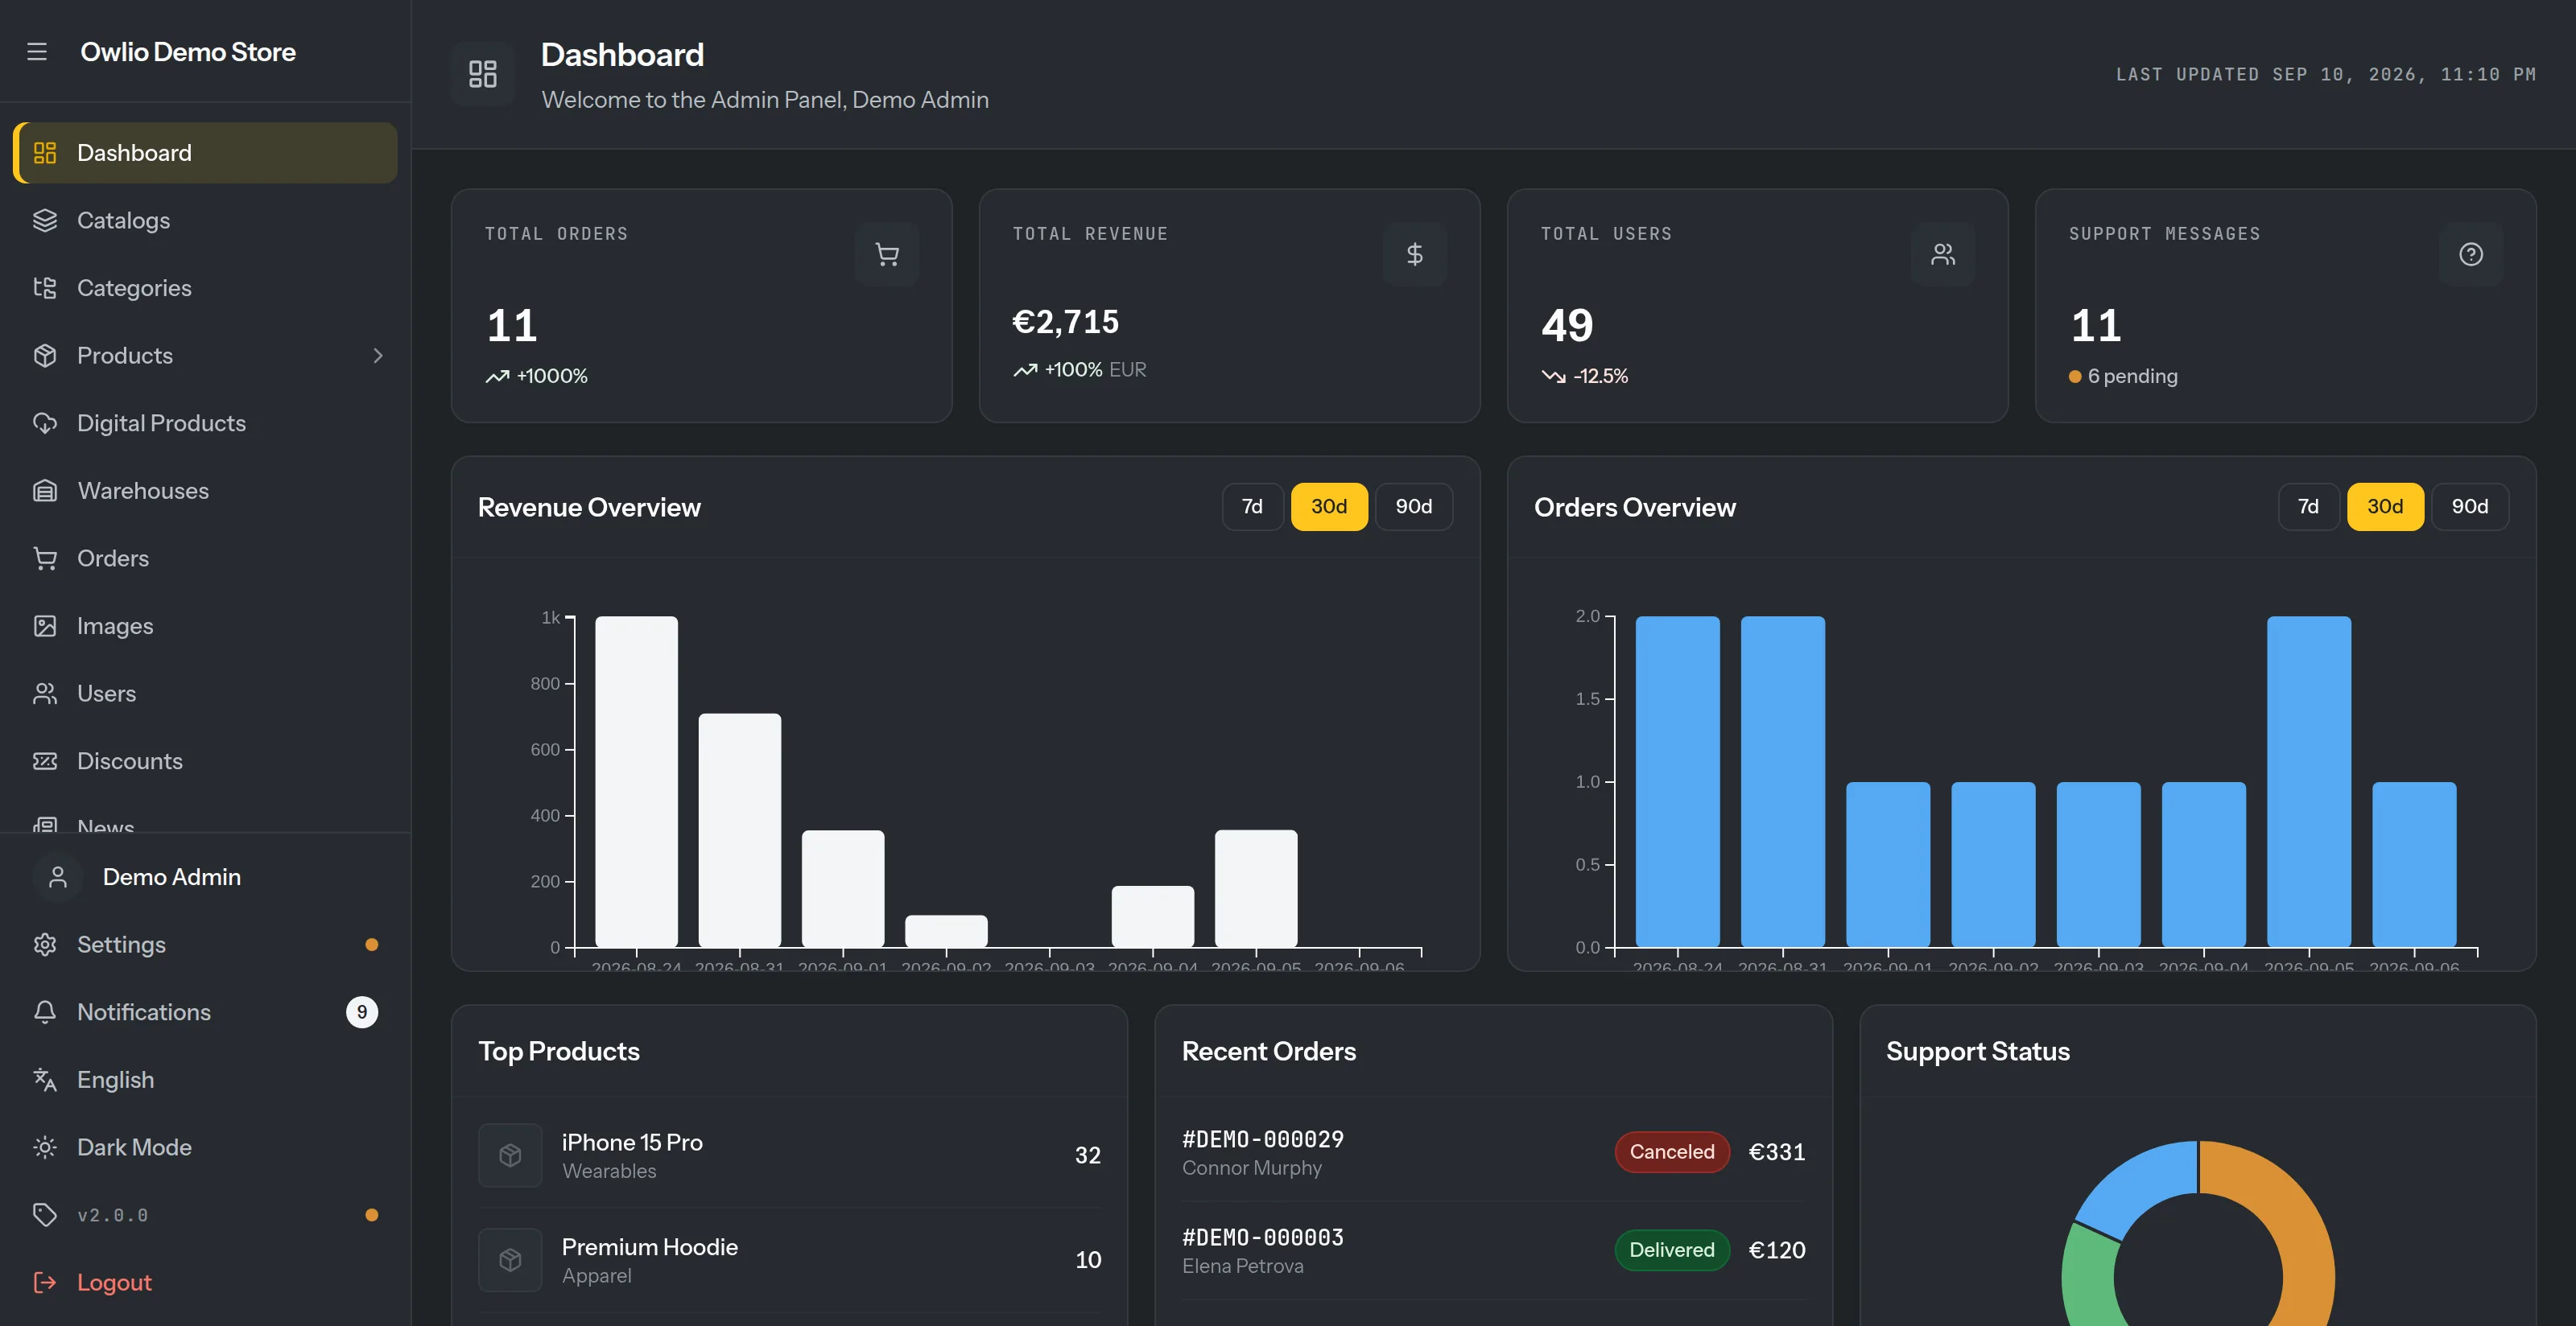Click the Categories tree icon in the sidebar
This screenshot has width=2576, height=1326.
pos(45,288)
